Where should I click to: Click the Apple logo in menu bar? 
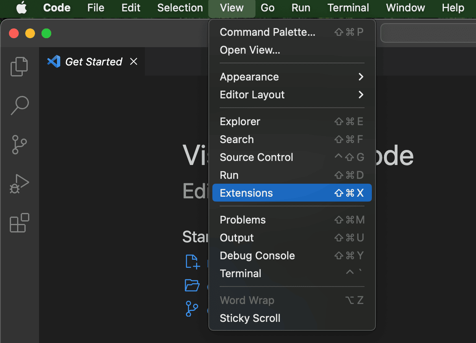coord(21,8)
